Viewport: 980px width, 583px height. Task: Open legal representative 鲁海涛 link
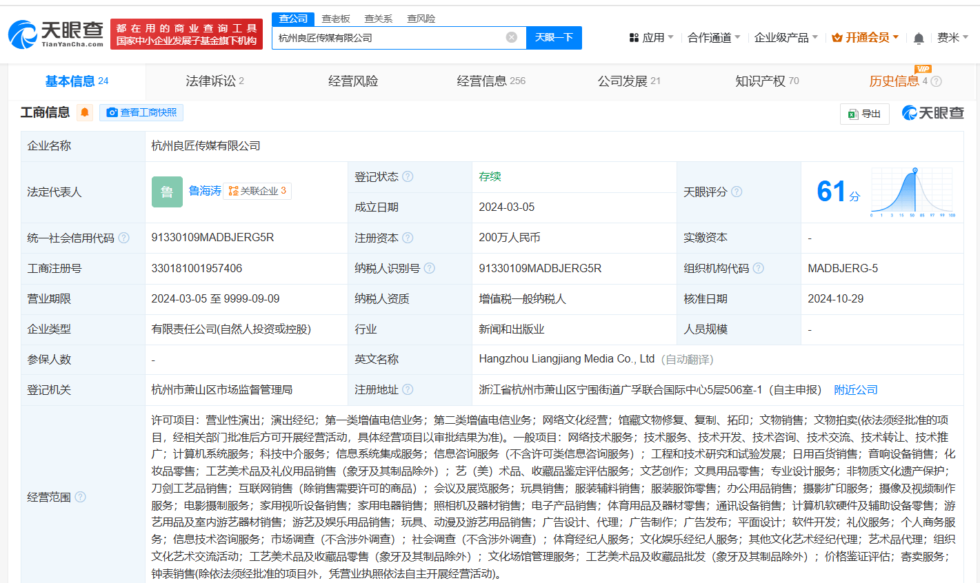click(x=205, y=191)
